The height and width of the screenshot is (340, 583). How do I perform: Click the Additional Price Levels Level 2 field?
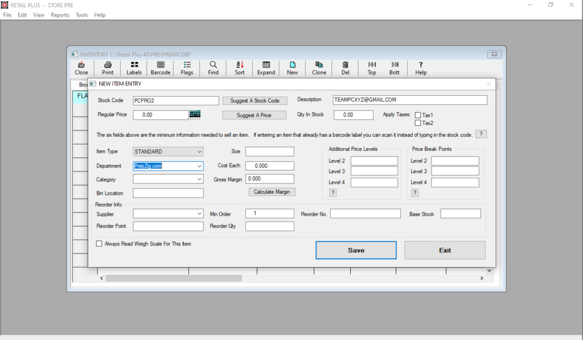click(374, 161)
